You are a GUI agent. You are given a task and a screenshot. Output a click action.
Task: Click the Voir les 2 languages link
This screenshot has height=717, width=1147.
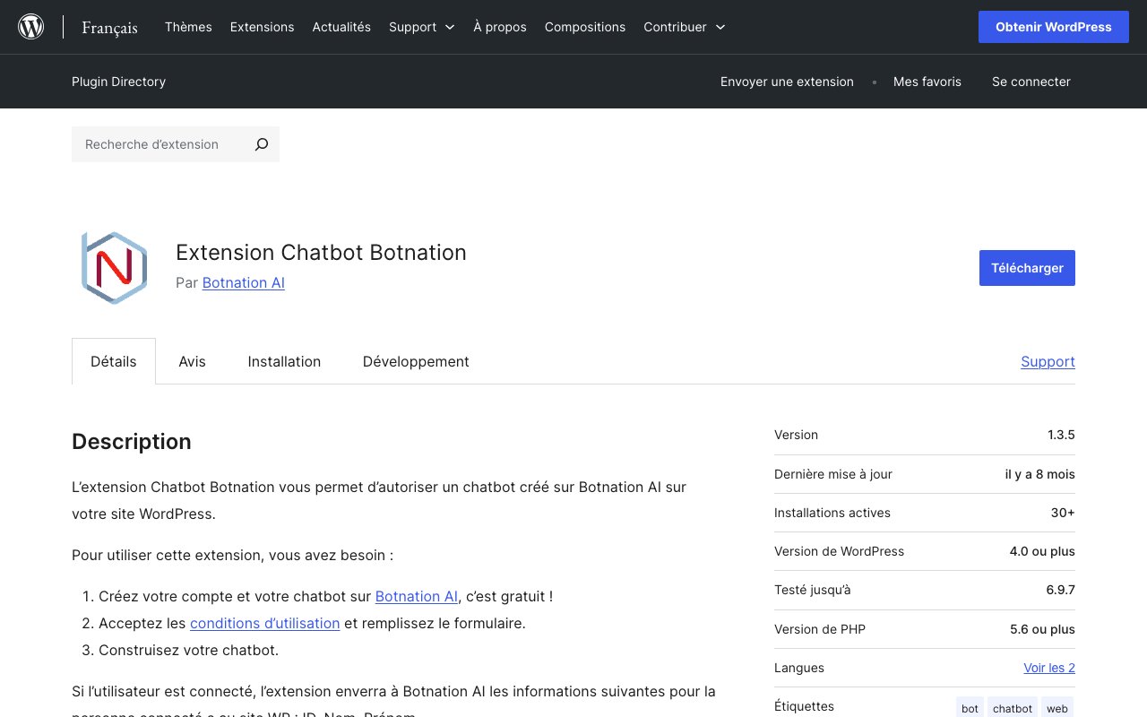click(1049, 668)
